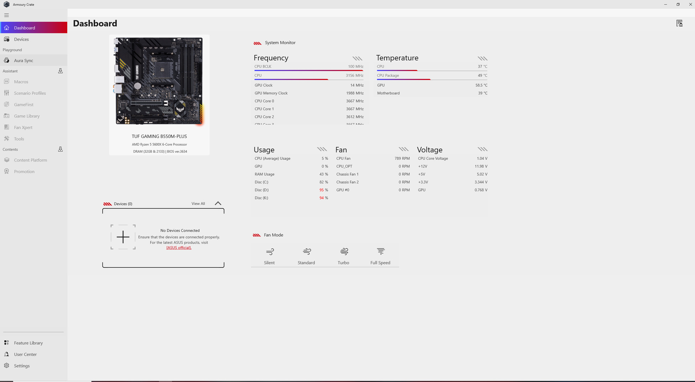Open Aura Sync lighting
The height and width of the screenshot is (382, 695).
point(34,60)
